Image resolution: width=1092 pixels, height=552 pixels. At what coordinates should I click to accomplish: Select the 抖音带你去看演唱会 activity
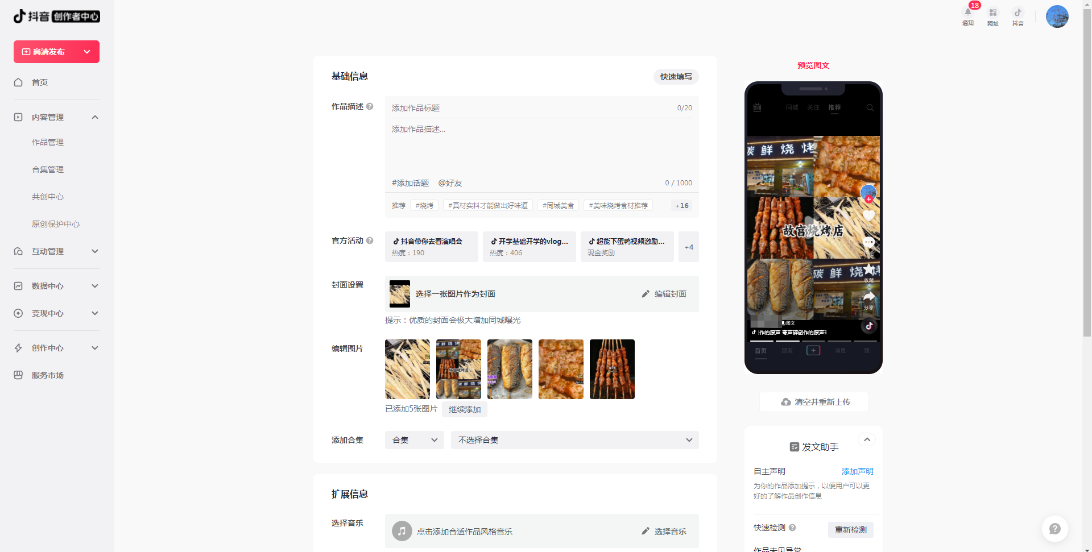pyautogui.click(x=432, y=247)
